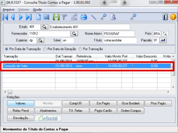Click the Proc Pagto button

(158, 103)
